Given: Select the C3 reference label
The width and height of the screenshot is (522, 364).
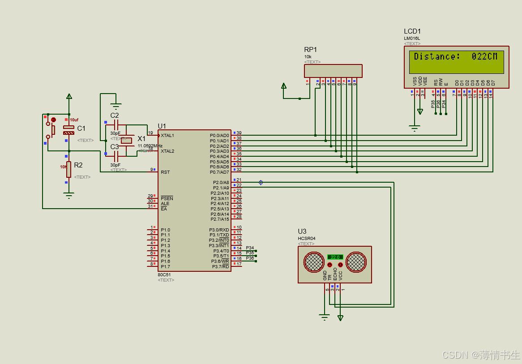Looking at the screenshot, I should (x=115, y=146).
